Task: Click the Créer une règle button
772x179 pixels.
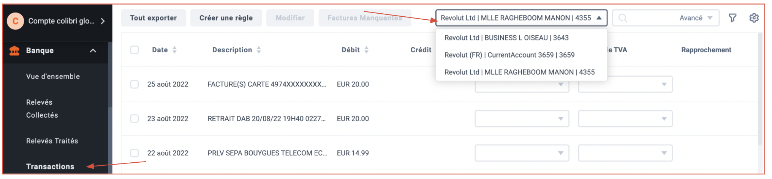Action: tap(226, 18)
